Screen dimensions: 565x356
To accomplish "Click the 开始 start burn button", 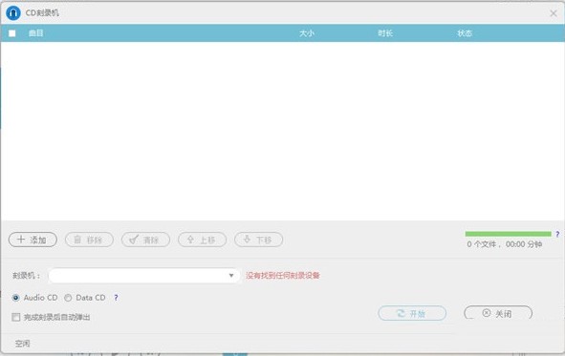I will coord(412,313).
